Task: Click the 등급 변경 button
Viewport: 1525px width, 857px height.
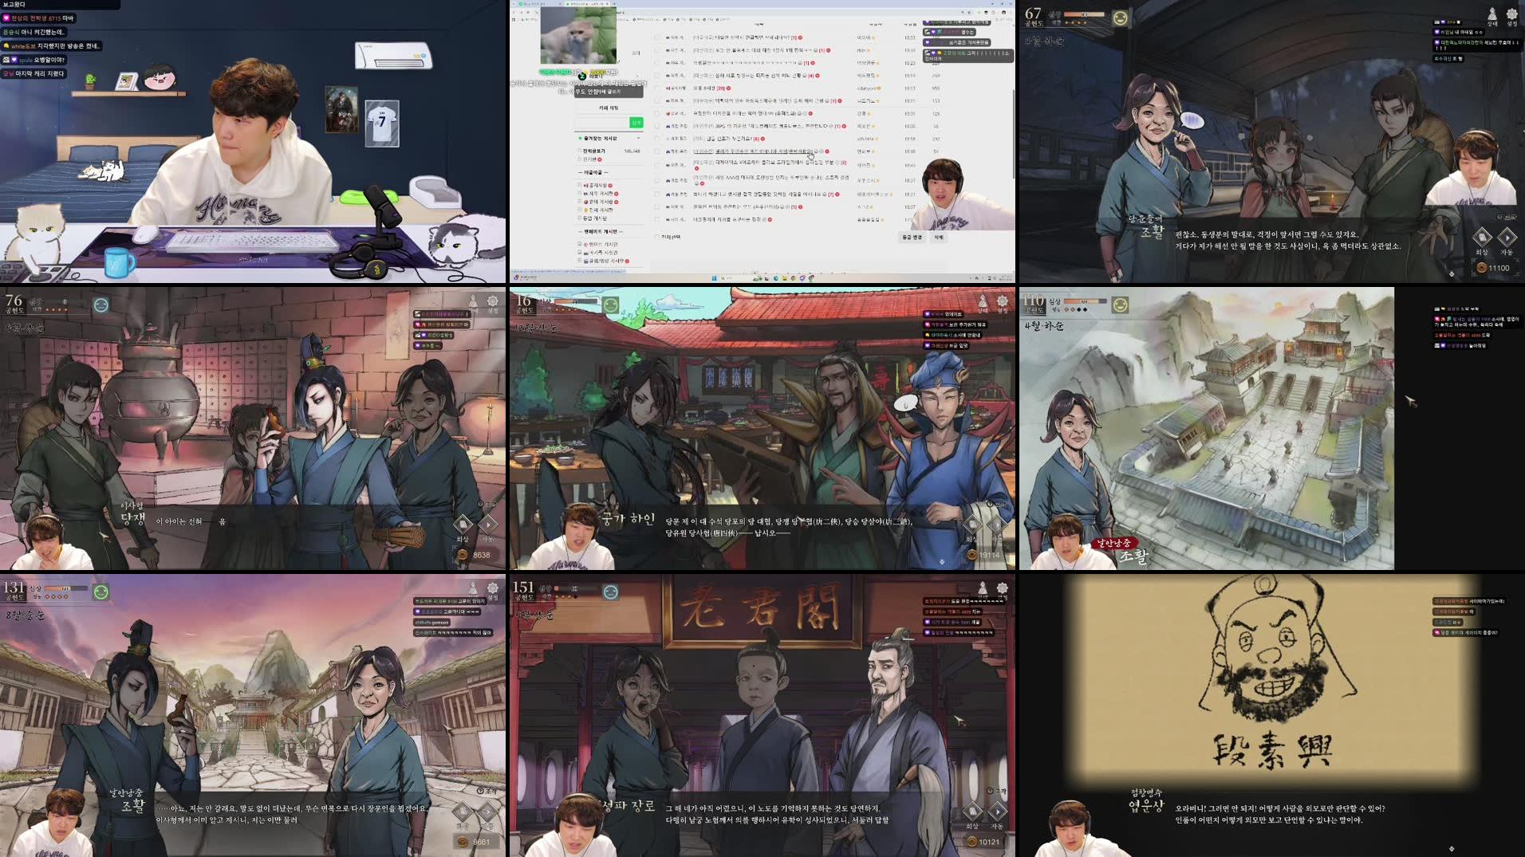Action: 912,237
